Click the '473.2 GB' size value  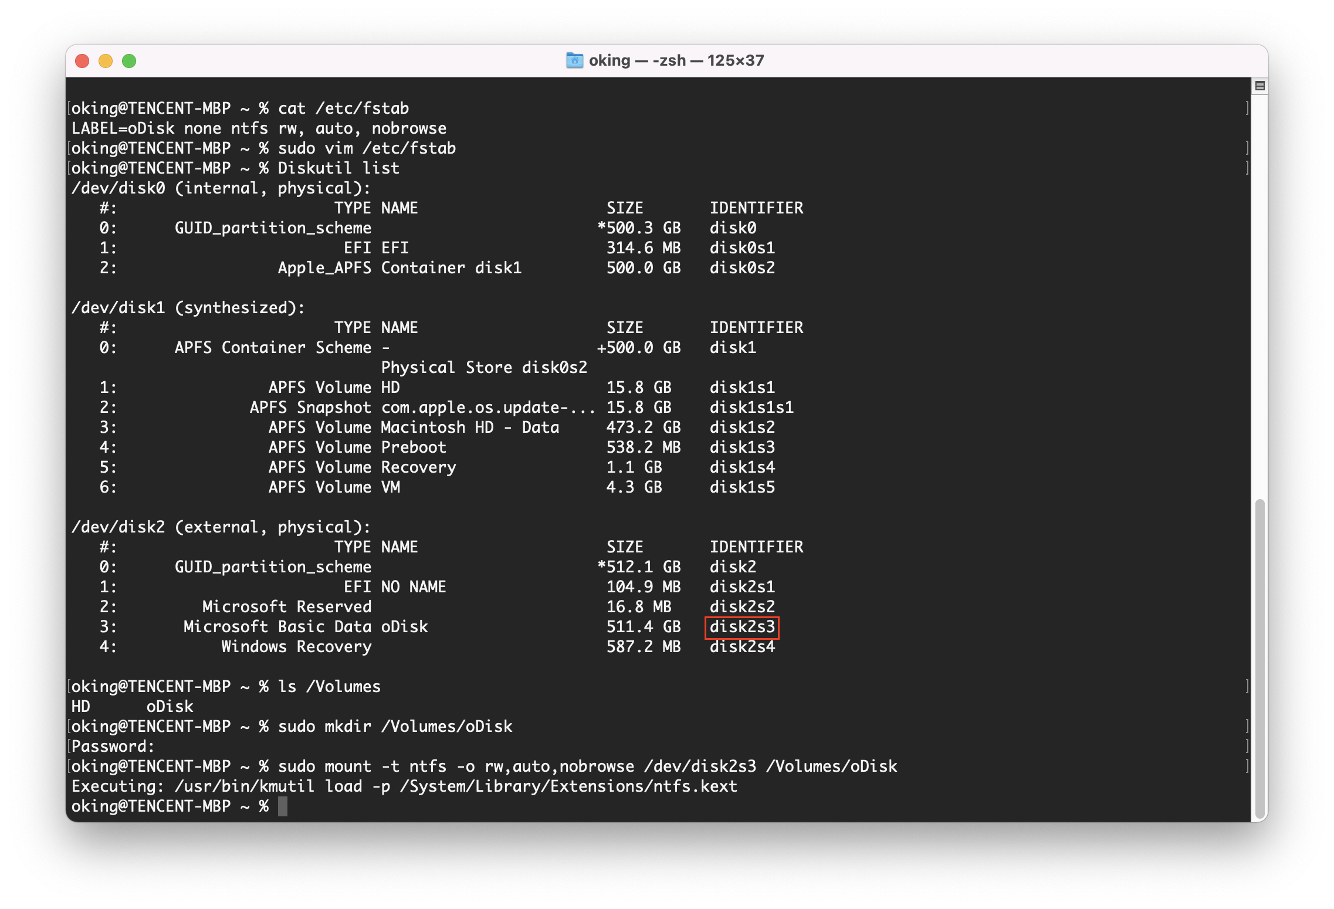pyautogui.click(x=644, y=428)
